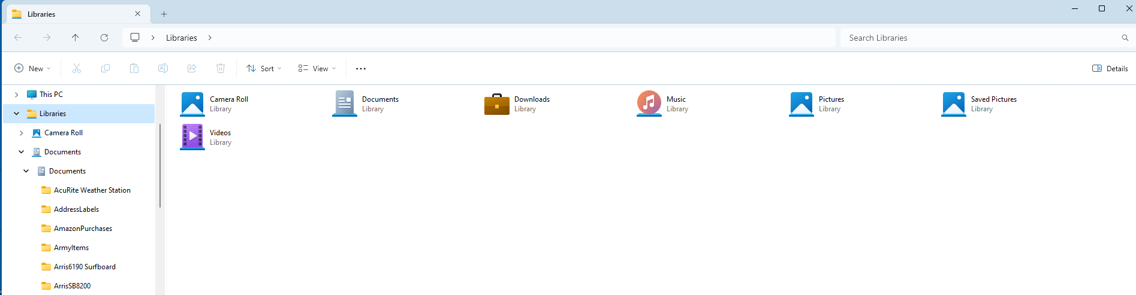Open the Sort dropdown menu
Viewport: 1136px width, 295px height.
pyautogui.click(x=264, y=69)
